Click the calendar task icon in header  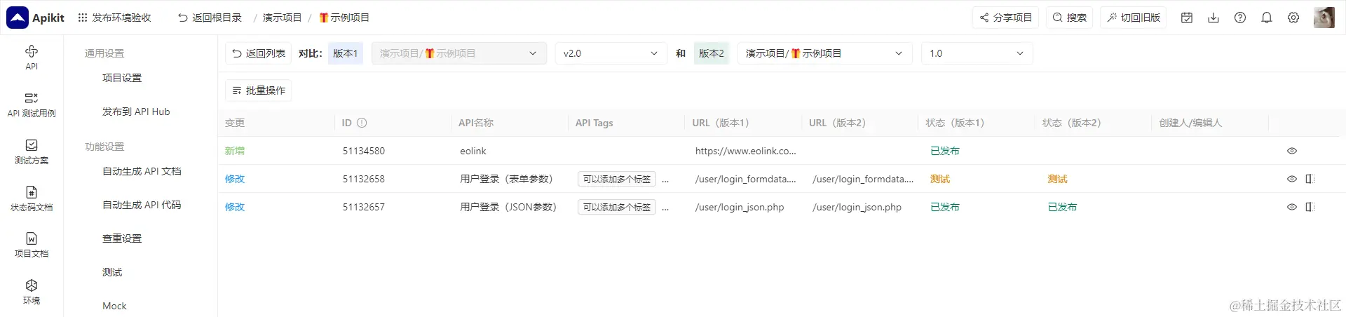(x=1187, y=18)
